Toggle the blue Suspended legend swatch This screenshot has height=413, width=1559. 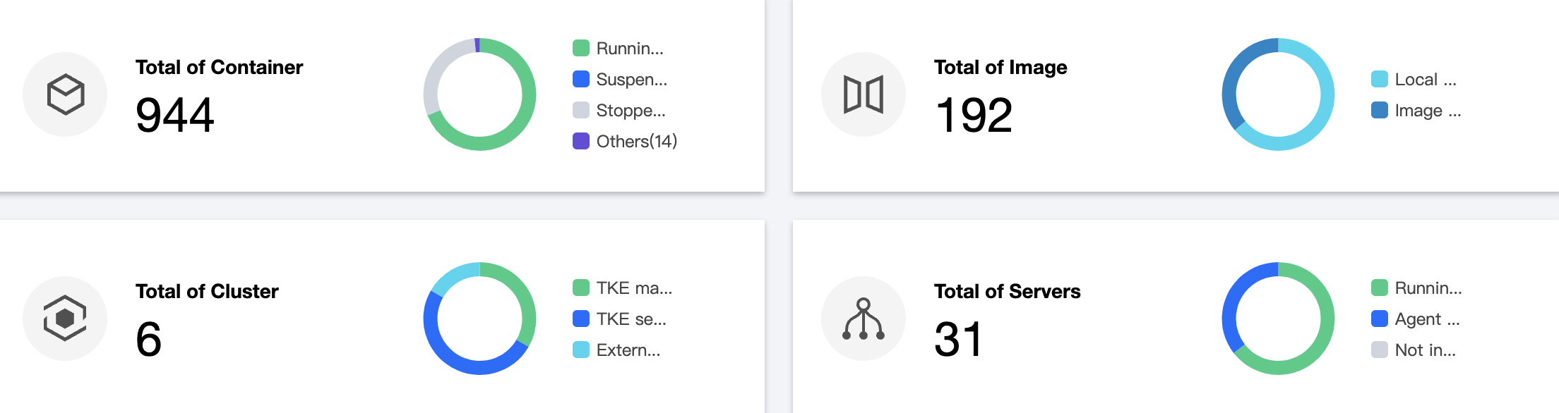(x=580, y=80)
